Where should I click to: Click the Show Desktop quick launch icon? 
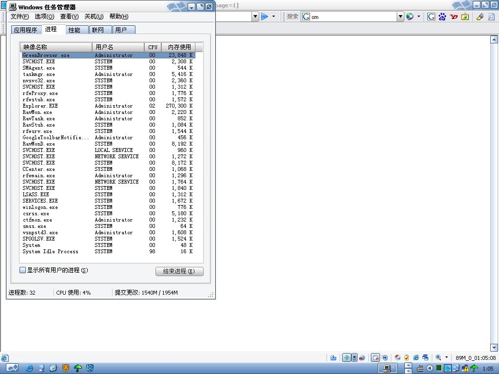click(54, 368)
